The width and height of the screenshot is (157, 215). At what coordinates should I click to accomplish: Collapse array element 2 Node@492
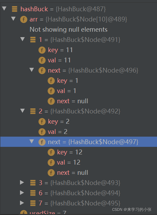click(x=22, y=111)
